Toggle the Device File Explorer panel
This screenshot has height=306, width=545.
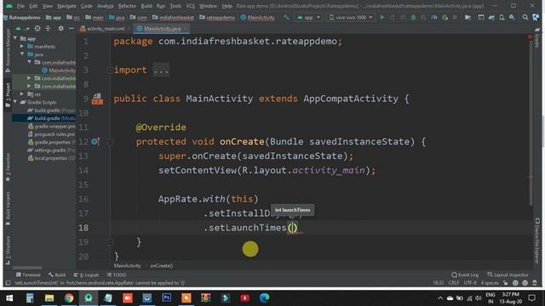pos(537,241)
